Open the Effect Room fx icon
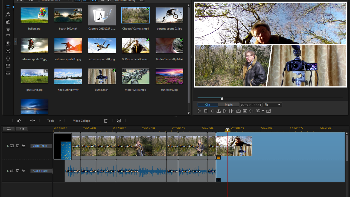The height and width of the screenshot is (197, 350). 8,14
